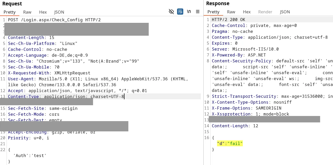333x165 pixels.
Task: Click the highlighted "d":"fail" response text
Action: coord(230,144)
